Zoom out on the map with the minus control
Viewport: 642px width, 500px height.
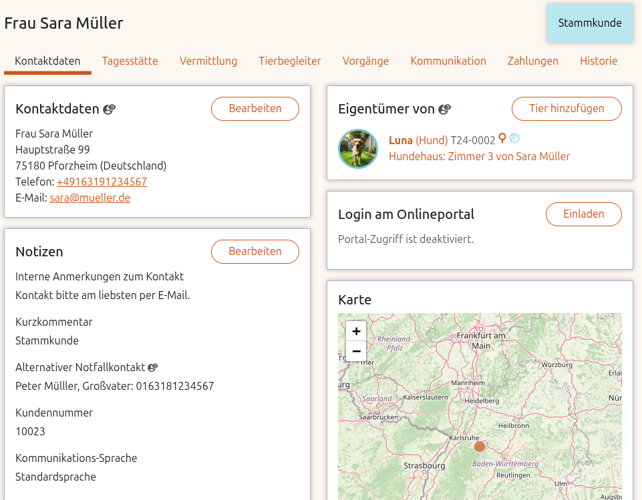tap(356, 350)
